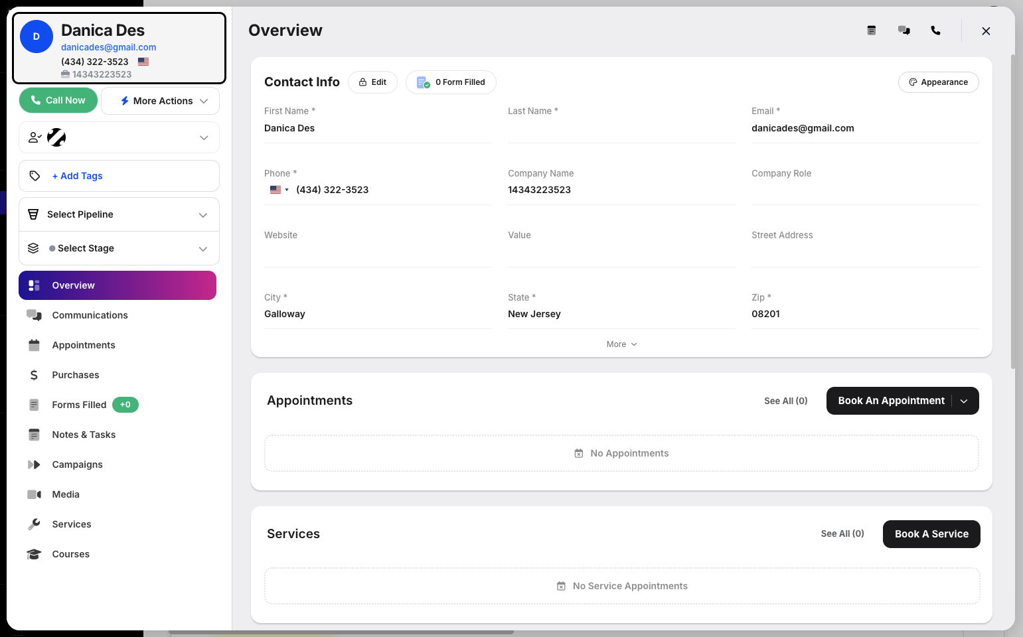
Task: Open the Courses section
Action: coord(71,554)
